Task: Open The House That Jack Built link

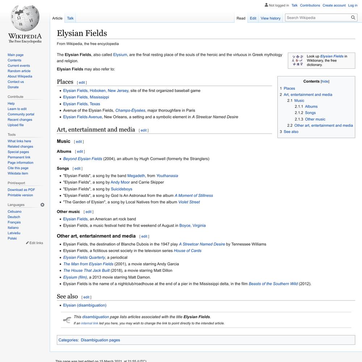Action: click(87, 270)
